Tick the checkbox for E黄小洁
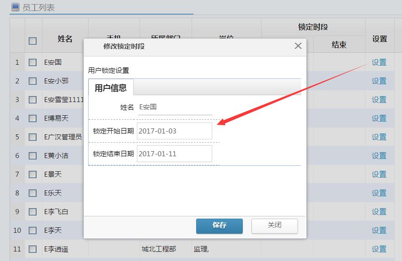The image size is (402, 261). coord(32,156)
